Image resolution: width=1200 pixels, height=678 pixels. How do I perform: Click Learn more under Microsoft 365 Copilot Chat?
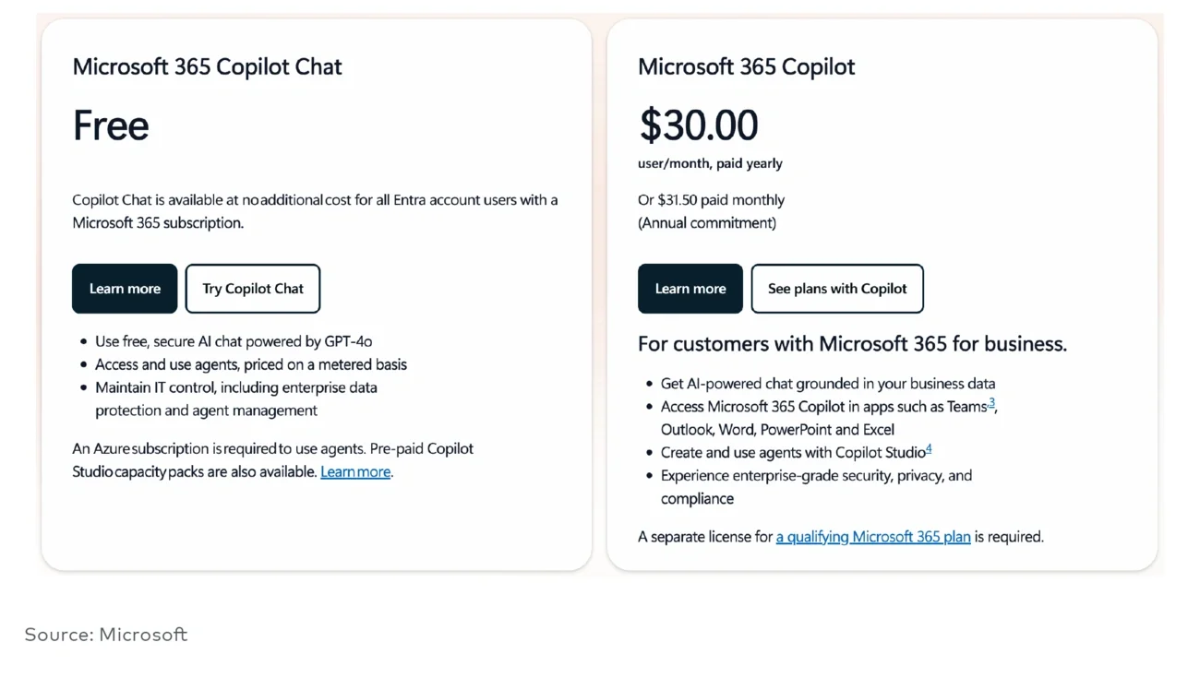coord(125,288)
